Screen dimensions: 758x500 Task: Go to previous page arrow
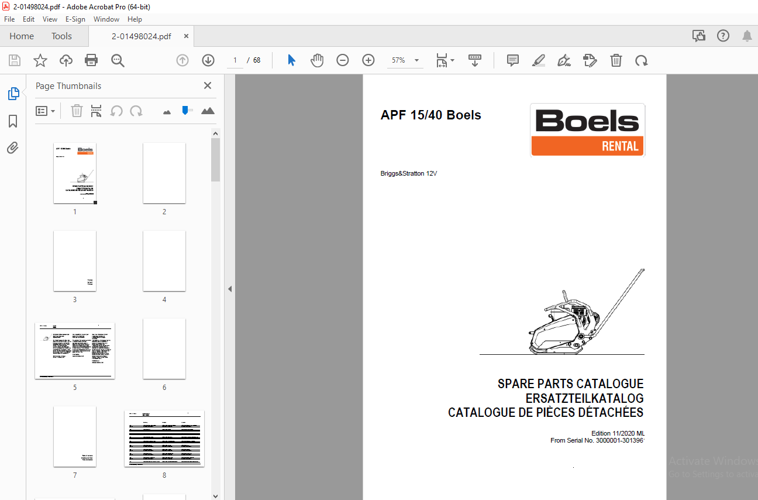[182, 60]
